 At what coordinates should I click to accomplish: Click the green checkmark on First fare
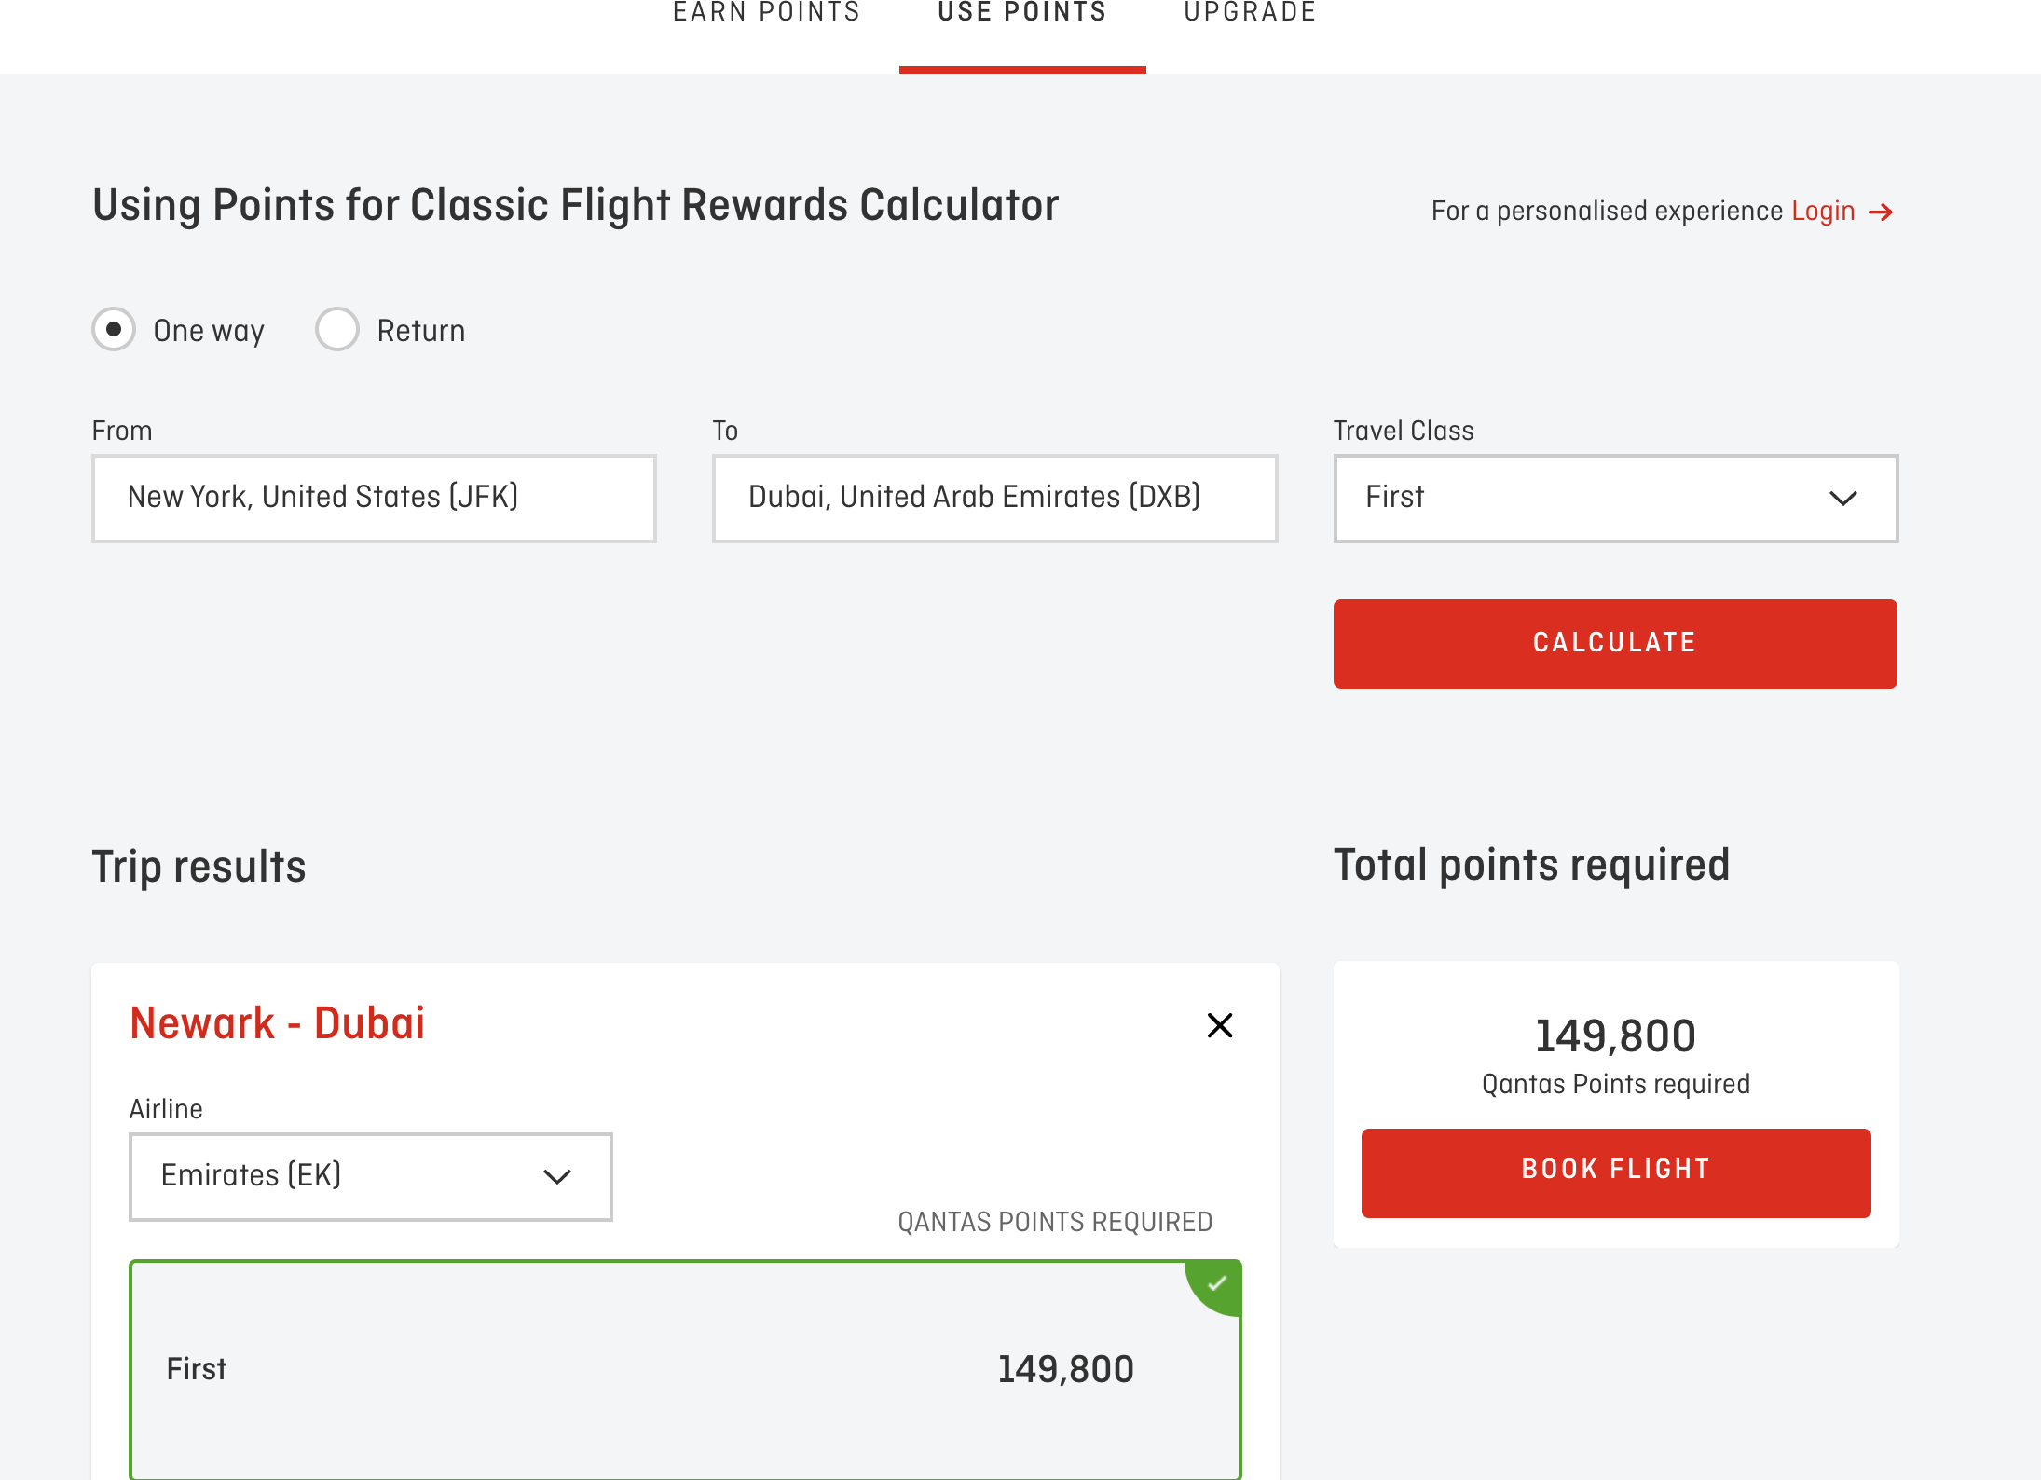click(1216, 1284)
